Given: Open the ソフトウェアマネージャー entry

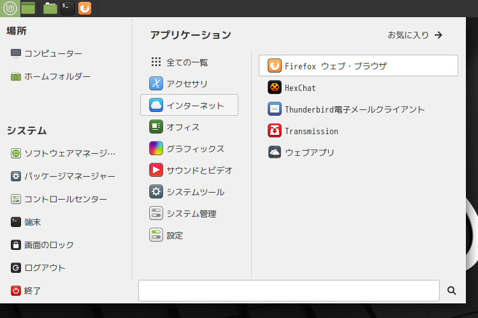Looking at the screenshot, I should (63, 153).
